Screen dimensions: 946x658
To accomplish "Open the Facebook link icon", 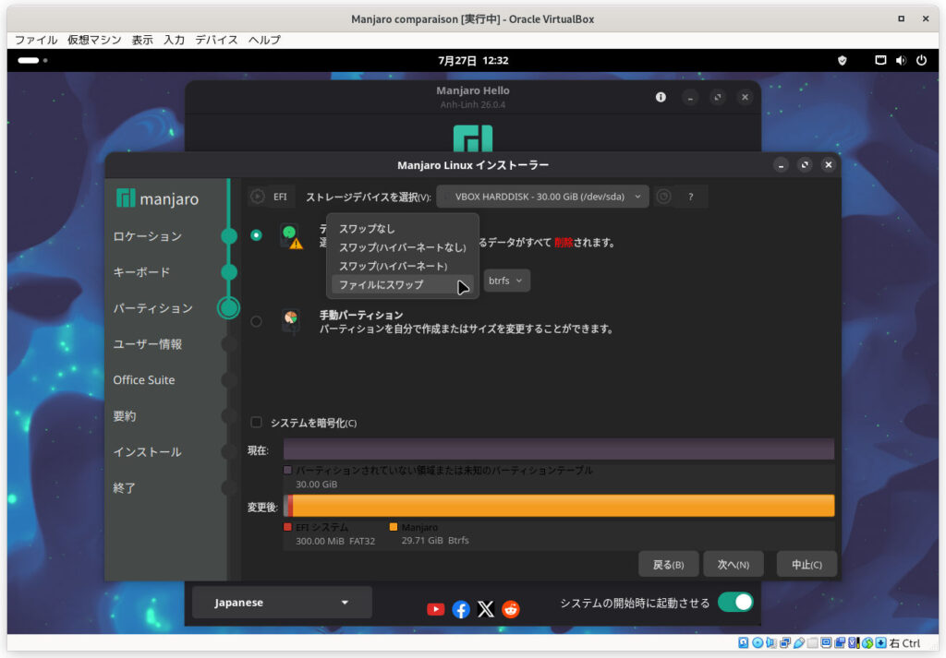I will click(461, 609).
